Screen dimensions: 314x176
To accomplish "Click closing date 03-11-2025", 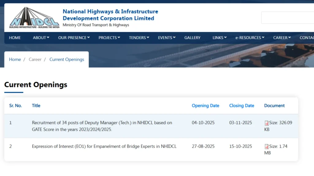I will (240, 123).
